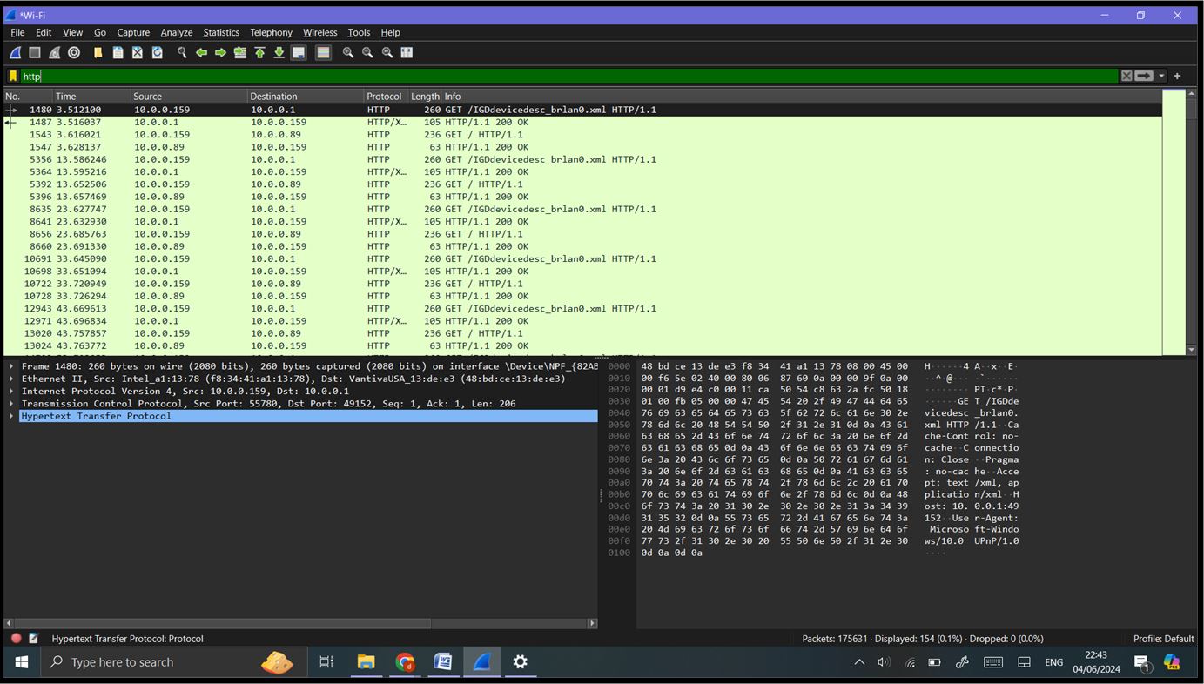Open capture options dialog
This screenshot has height=684, width=1204.
[x=74, y=52]
